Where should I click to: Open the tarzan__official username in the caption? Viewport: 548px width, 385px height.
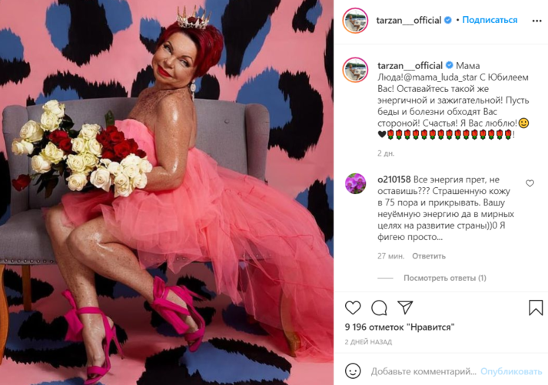coord(410,65)
